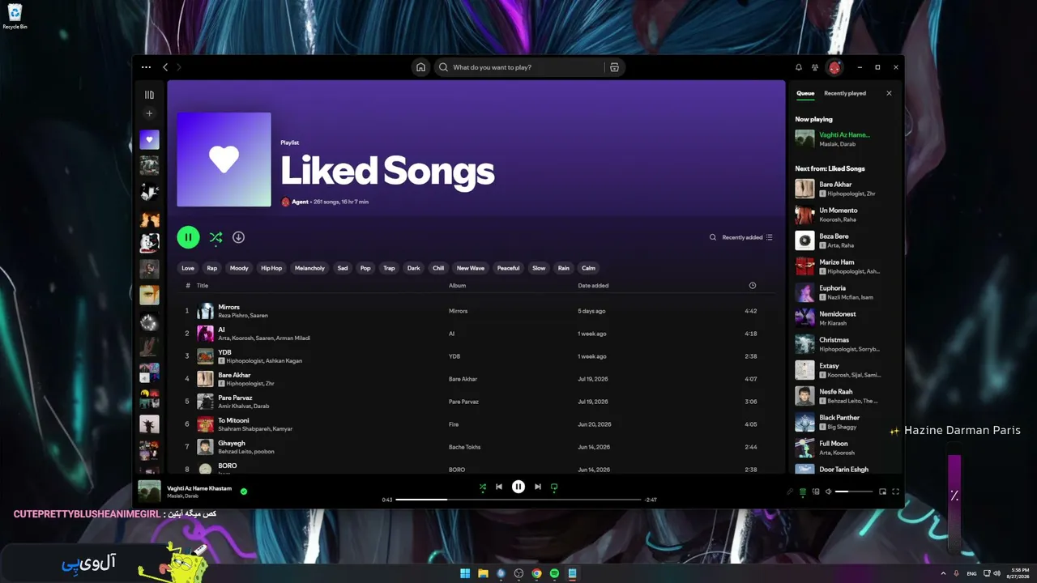This screenshot has height=583, width=1037.
Task: Select the Rain filter chip
Action: [x=564, y=268]
